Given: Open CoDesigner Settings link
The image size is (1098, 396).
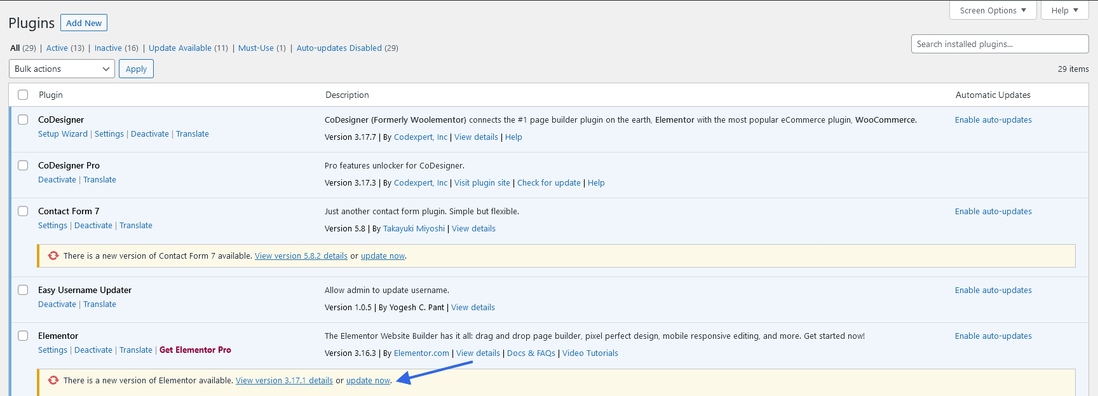Looking at the screenshot, I should [109, 133].
